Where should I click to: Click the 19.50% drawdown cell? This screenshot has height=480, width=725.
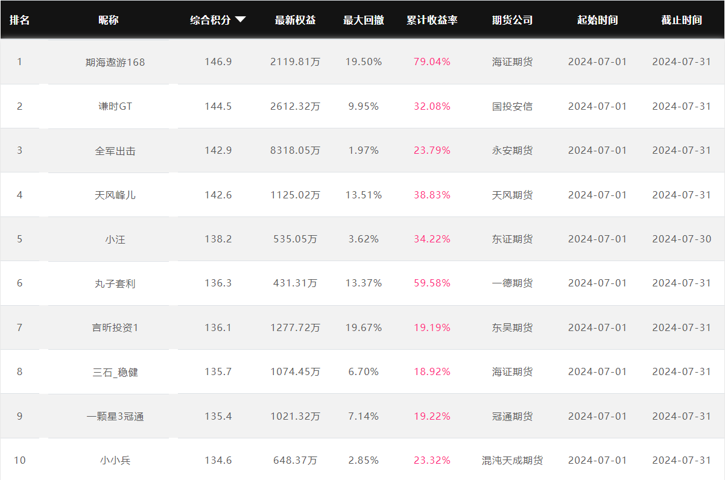click(x=364, y=62)
